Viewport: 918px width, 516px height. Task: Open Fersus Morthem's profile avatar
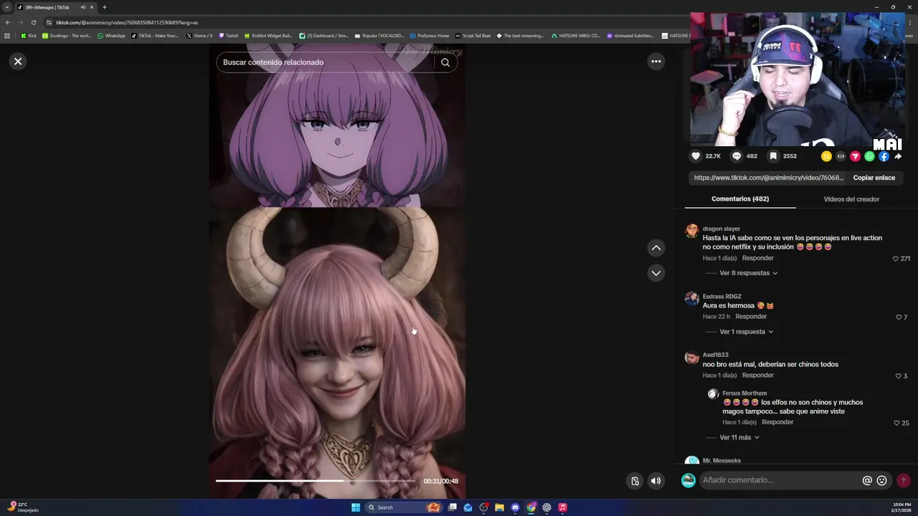click(x=712, y=394)
